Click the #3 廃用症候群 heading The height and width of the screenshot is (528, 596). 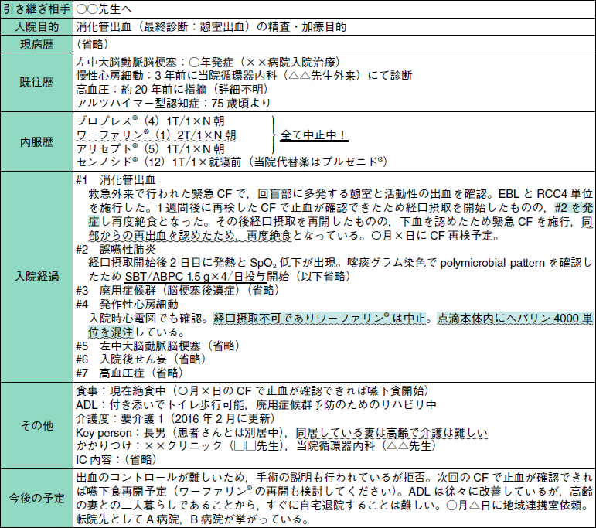(x=178, y=291)
